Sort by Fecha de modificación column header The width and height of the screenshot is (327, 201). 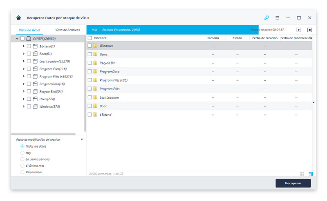tap(296, 38)
